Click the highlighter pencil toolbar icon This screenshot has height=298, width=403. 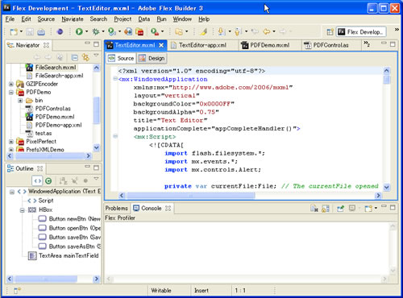[x=203, y=31]
